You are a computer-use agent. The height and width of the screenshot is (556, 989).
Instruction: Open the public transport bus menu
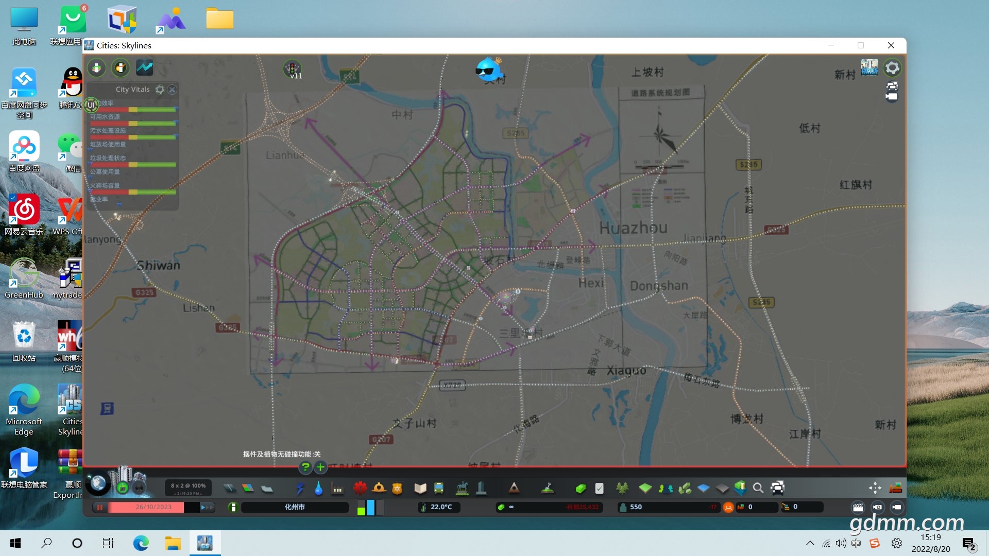pos(439,488)
